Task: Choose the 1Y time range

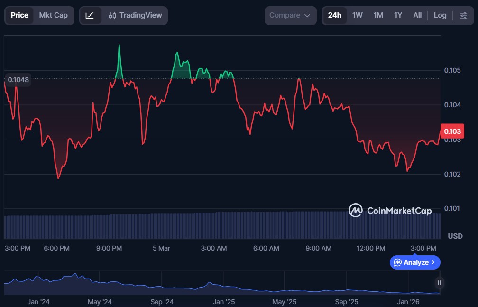Action: tap(398, 15)
